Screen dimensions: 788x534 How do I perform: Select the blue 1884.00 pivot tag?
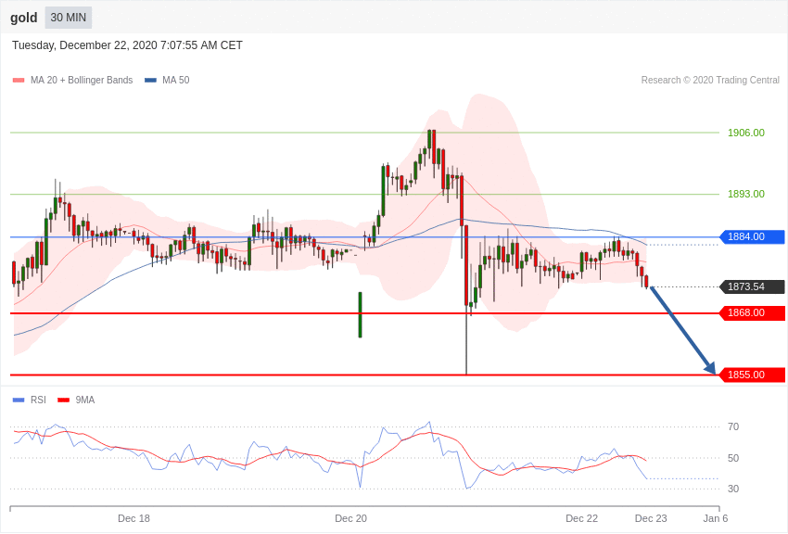point(753,236)
